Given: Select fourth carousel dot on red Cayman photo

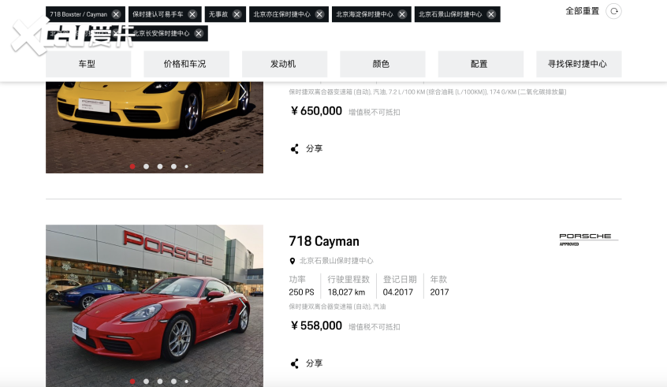Looking at the screenshot, I should coord(173,381).
